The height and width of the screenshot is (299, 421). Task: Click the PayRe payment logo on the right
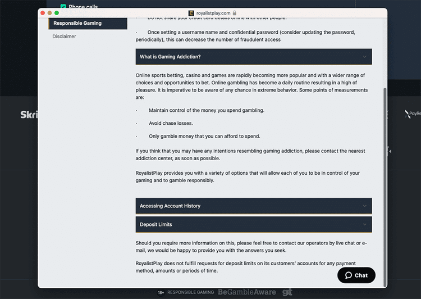(x=413, y=114)
